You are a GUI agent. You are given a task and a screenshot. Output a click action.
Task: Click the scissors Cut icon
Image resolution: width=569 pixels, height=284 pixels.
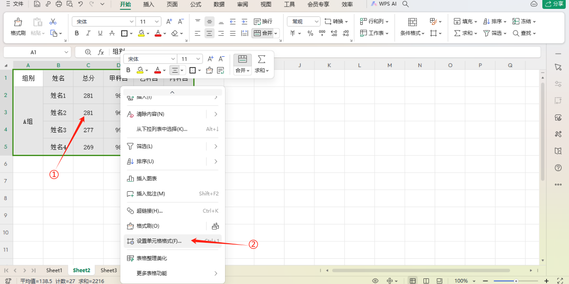[53, 22]
